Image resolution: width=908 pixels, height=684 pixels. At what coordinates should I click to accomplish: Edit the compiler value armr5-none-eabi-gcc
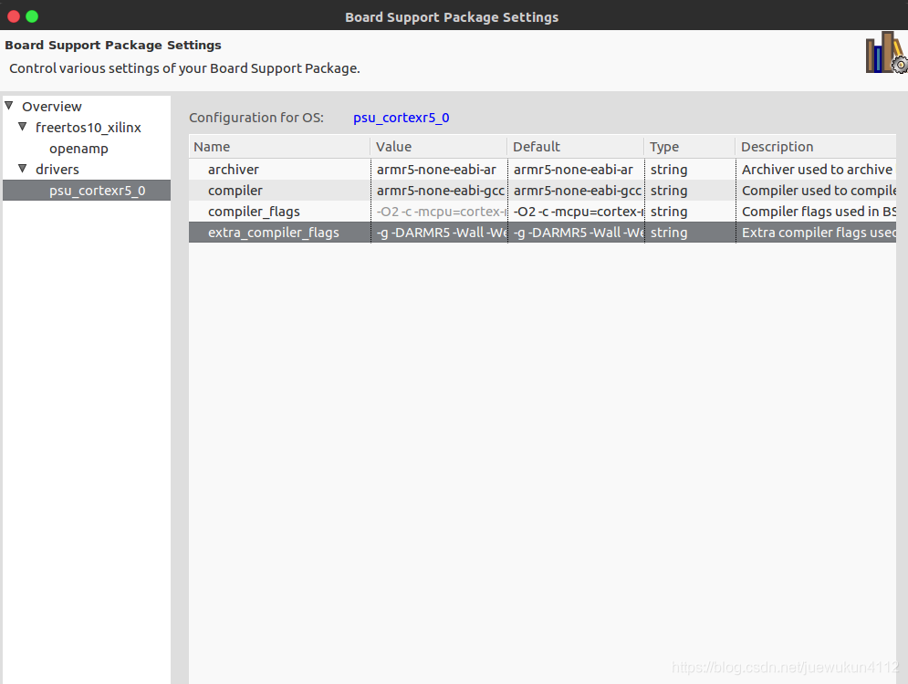tap(439, 191)
